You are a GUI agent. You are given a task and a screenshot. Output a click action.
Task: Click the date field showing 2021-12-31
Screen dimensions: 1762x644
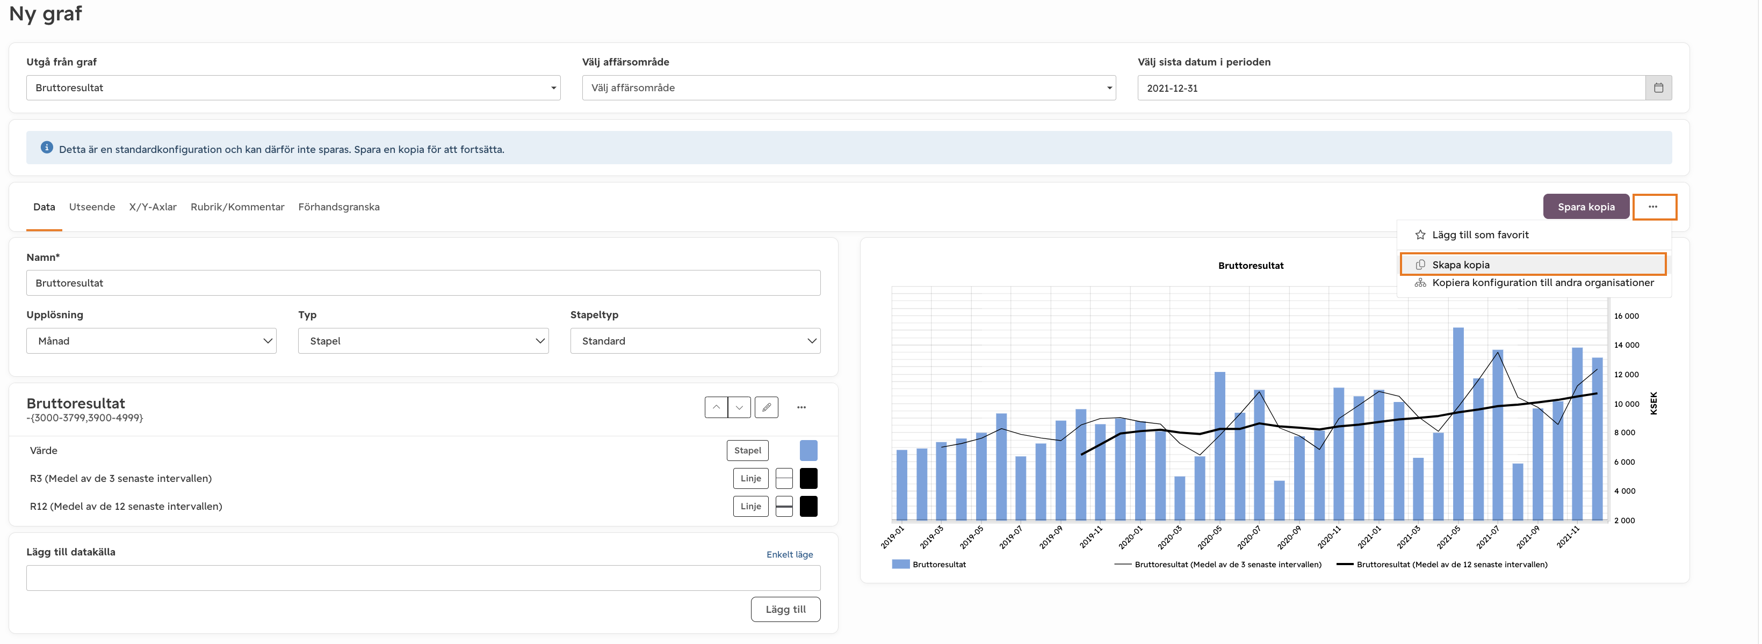[1391, 87]
